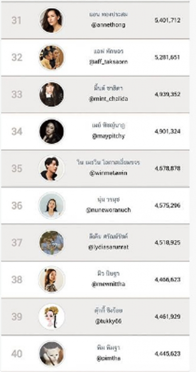Follow the @aff_taksaorn username link
The height and width of the screenshot is (372, 196).
tap(108, 62)
